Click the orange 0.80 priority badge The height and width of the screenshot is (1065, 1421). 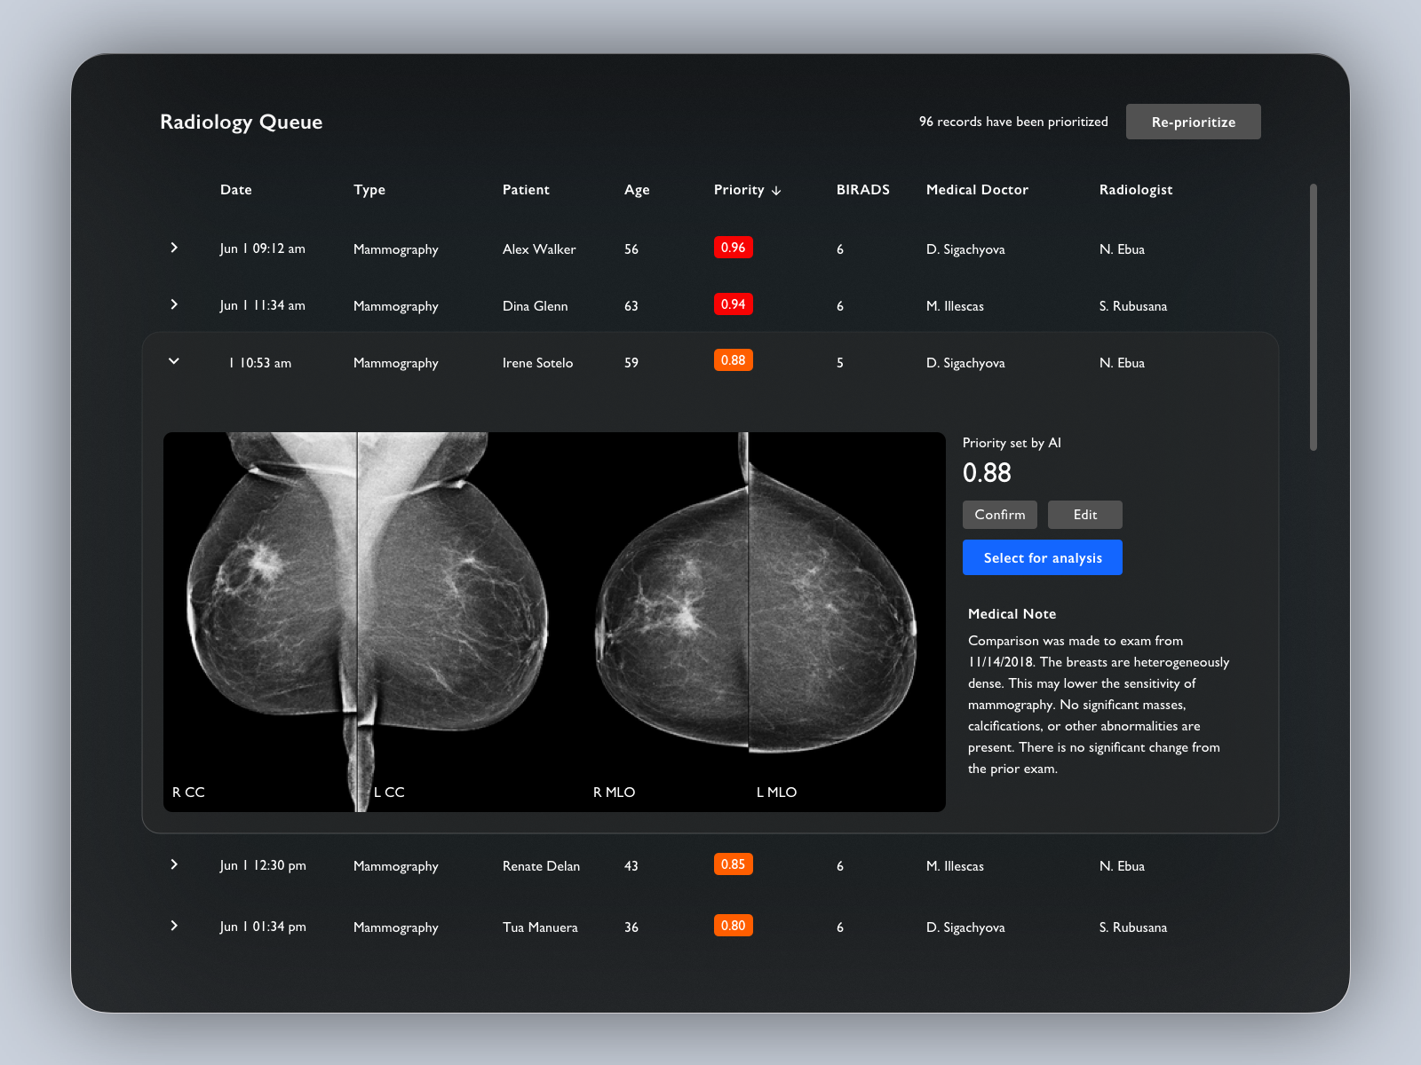[x=733, y=926]
